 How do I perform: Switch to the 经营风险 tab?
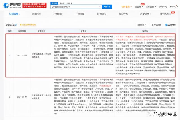tap(58, 14)
